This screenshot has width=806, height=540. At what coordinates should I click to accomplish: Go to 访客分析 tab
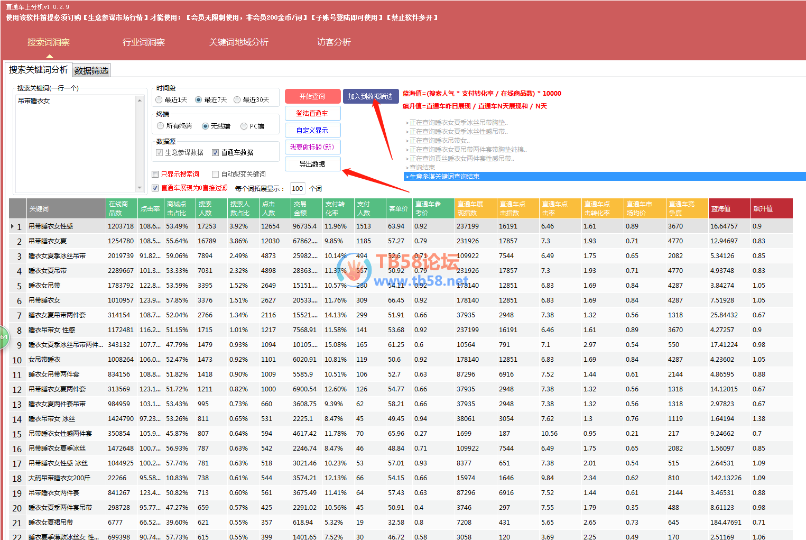click(x=334, y=42)
